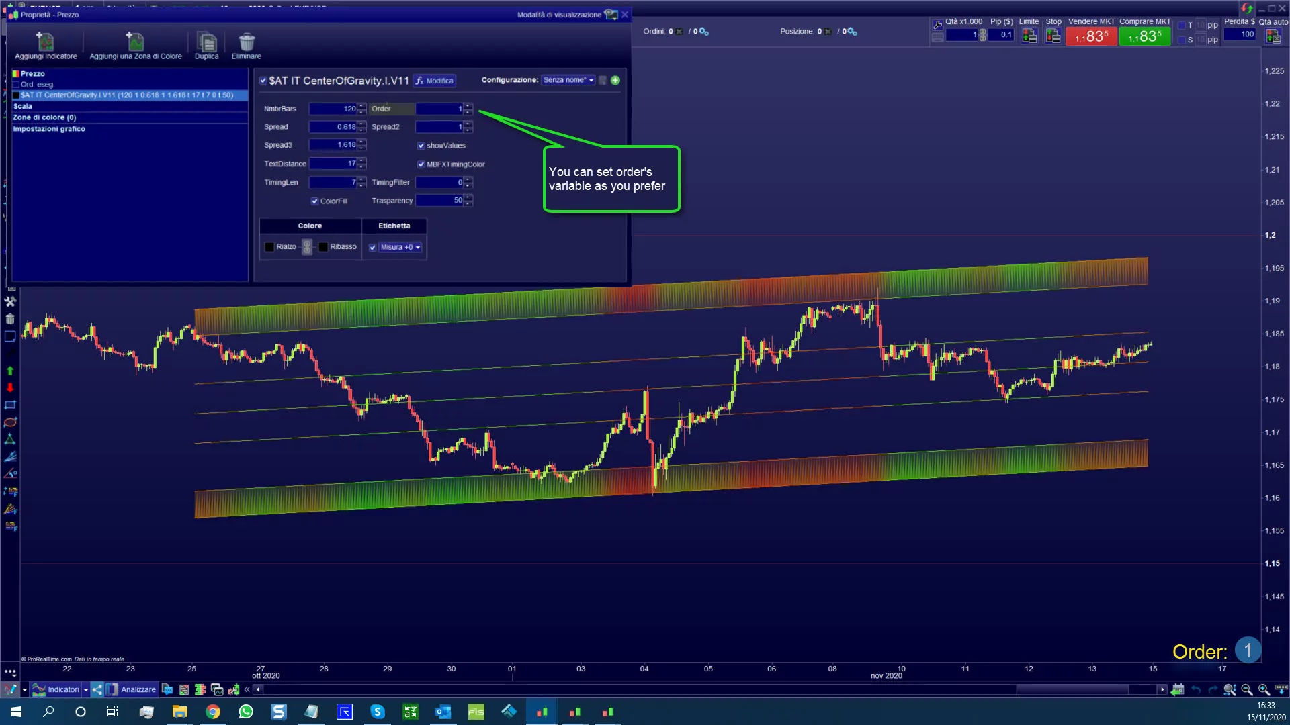Open the Windows Start menu
Screen dimensions: 1290x725
pyautogui.click(x=16, y=712)
